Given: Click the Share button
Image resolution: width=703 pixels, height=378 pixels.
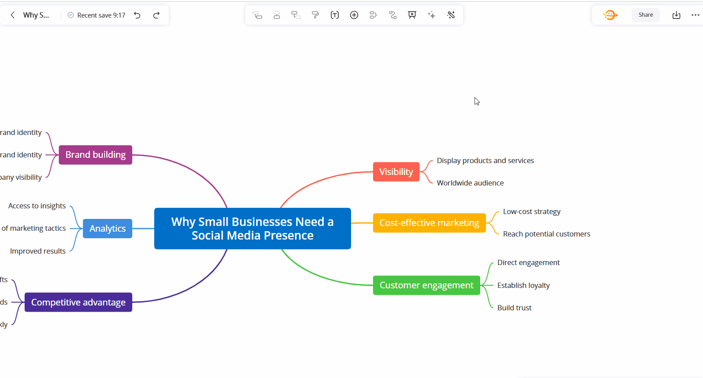Looking at the screenshot, I should click(x=645, y=15).
